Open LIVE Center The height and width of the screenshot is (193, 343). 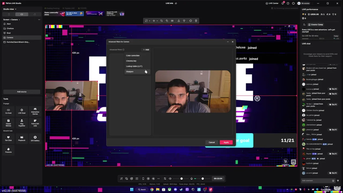tap(272, 3)
